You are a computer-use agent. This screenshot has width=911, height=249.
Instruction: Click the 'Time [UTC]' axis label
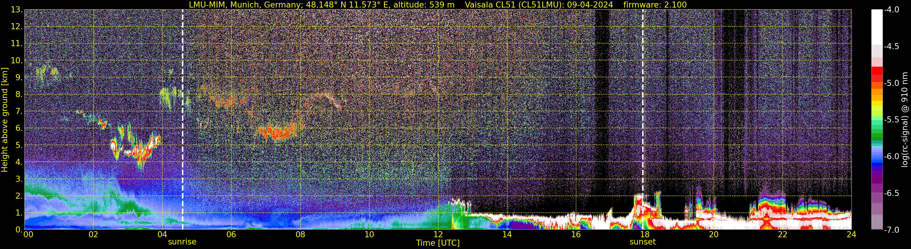coord(438,243)
